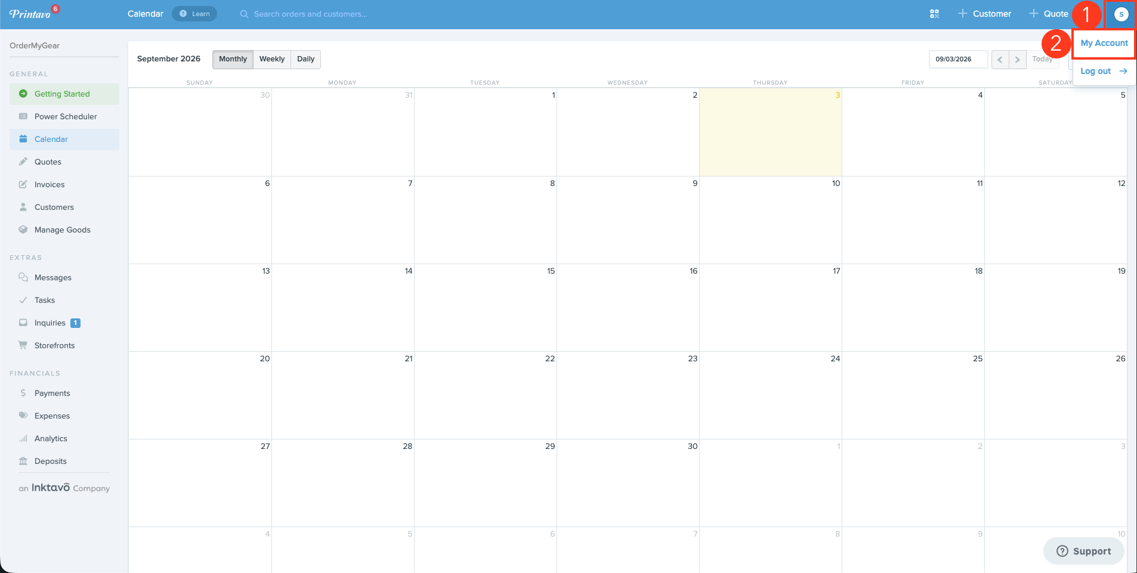Go to next month arrow
The height and width of the screenshot is (573, 1137).
point(1017,59)
